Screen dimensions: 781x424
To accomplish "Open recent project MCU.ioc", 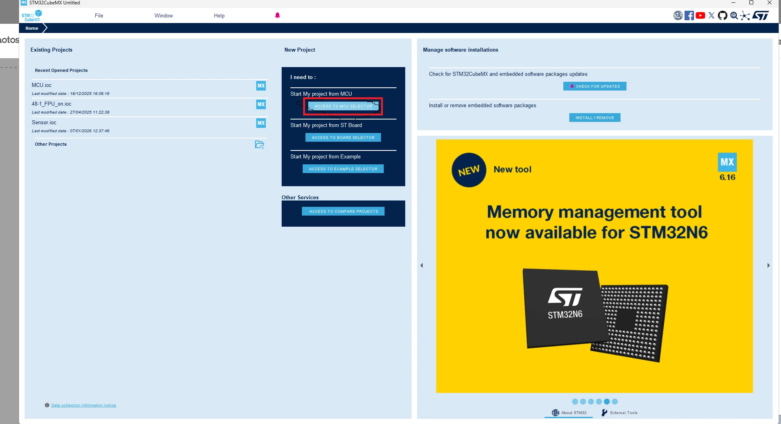I will point(42,85).
